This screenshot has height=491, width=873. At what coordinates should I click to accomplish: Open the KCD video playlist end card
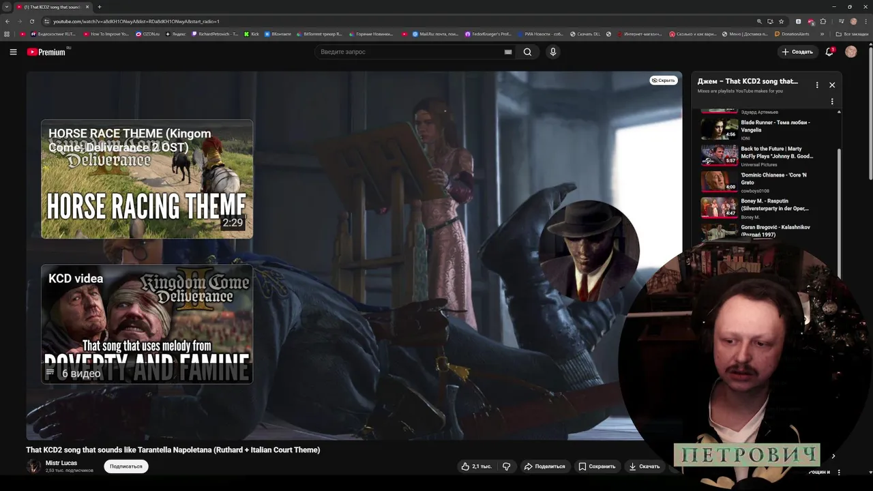click(x=147, y=324)
